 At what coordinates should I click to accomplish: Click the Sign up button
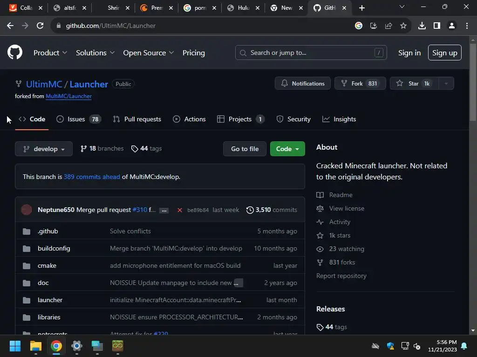click(444, 53)
